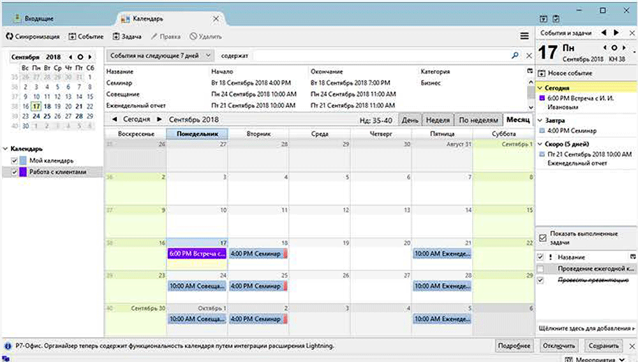Click the Удалить toolbar button

tap(205, 36)
